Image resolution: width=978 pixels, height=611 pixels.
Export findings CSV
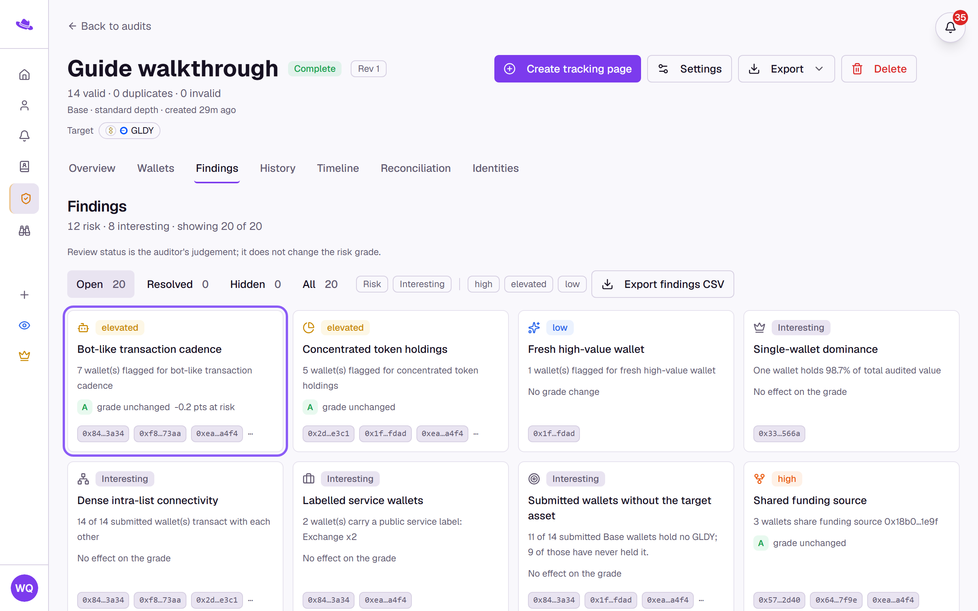tap(662, 284)
